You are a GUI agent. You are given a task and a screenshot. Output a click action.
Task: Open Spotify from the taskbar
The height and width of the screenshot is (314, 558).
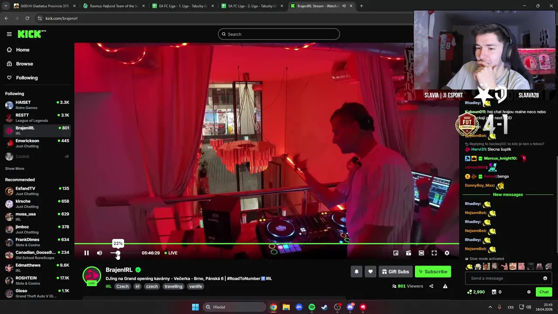312,307
